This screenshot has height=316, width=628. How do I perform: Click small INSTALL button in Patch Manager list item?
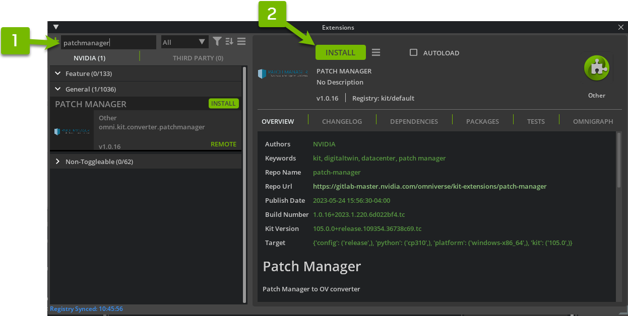(223, 104)
